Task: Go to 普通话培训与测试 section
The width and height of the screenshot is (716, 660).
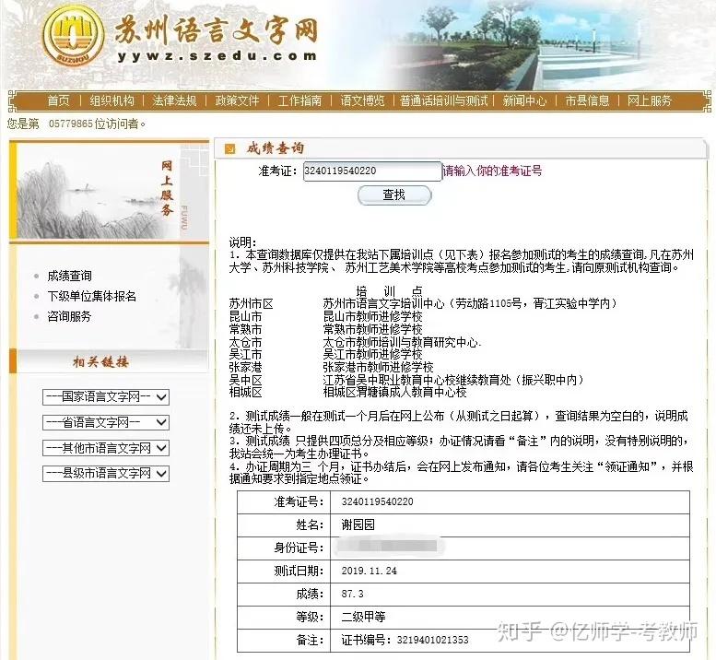Action: click(444, 100)
